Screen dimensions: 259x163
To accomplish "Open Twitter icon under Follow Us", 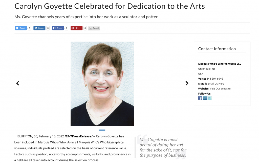I will click(209, 98).
